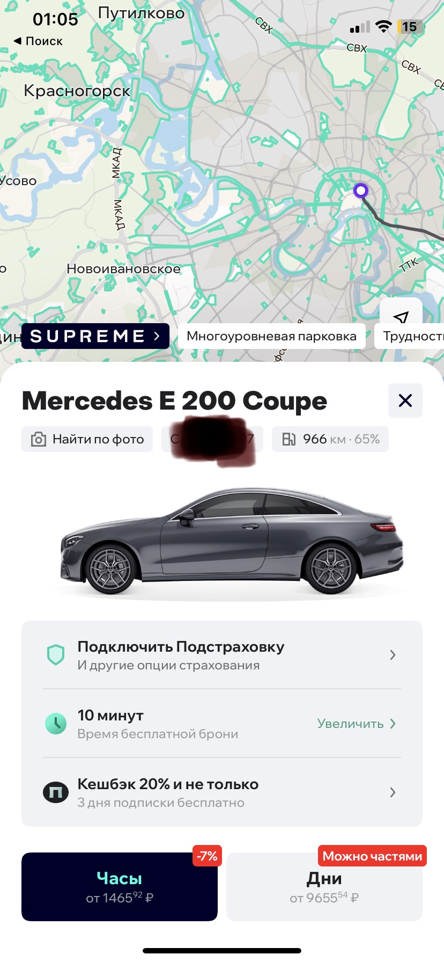Tap the black П cashback icon
The width and height of the screenshot is (444, 962).
tap(56, 792)
